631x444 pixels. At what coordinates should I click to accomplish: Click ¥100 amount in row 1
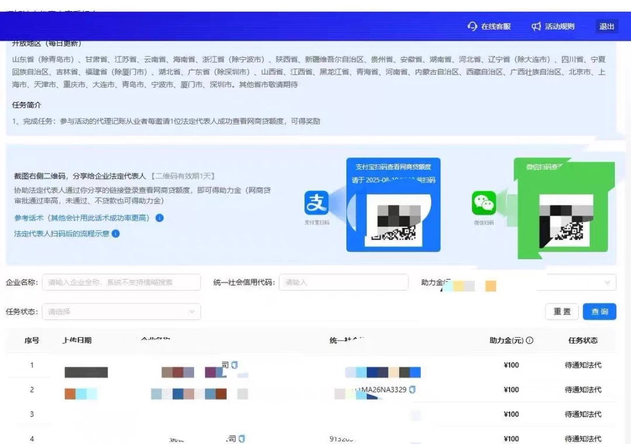point(511,365)
